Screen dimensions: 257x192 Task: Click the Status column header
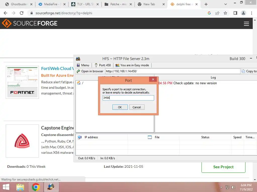click(205, 137)
